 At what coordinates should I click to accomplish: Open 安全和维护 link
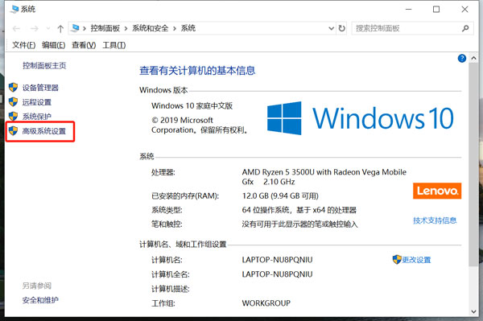click(x=40, y=300)
